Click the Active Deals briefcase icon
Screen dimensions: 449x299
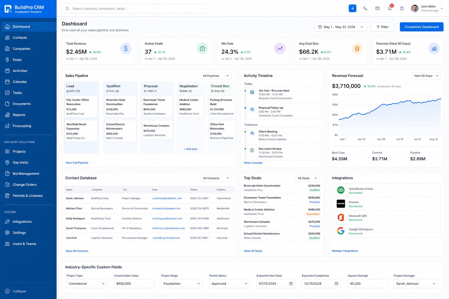[202, 48]
